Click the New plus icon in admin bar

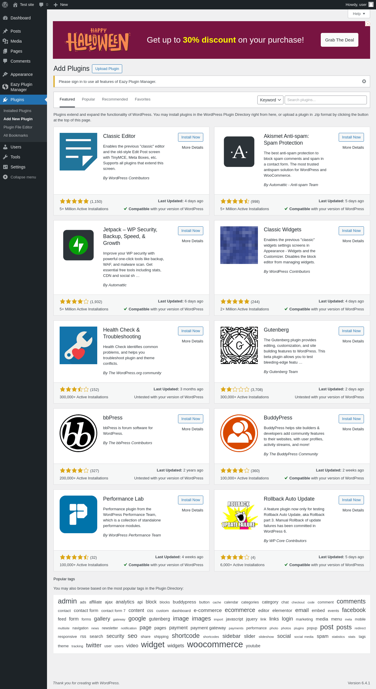pyautogui.click(x=56, y=5)
